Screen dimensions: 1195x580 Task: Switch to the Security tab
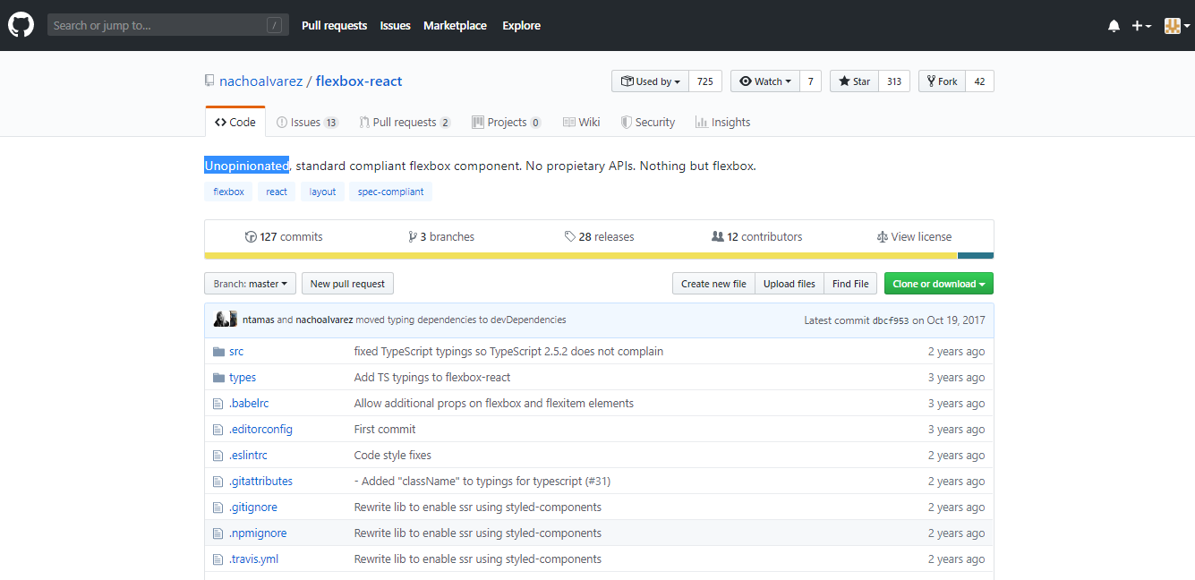click(x=648, y=123)
